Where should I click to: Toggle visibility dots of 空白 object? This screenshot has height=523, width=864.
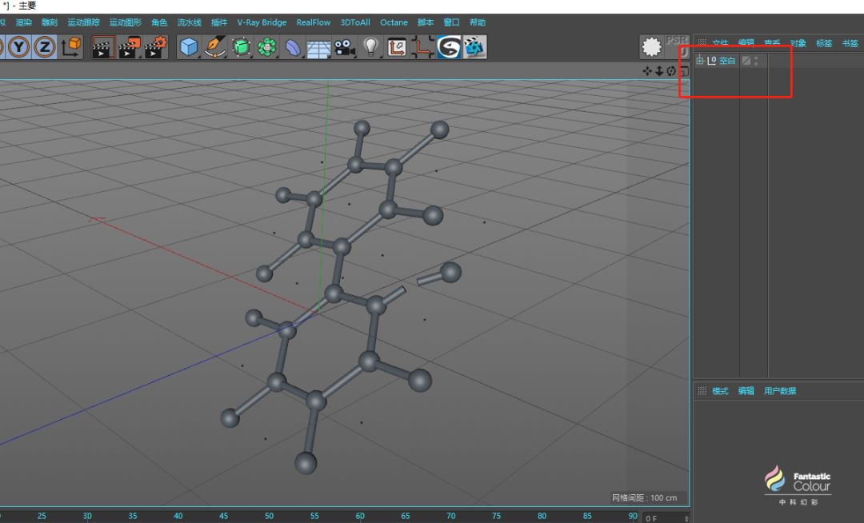tap(756, 61)
